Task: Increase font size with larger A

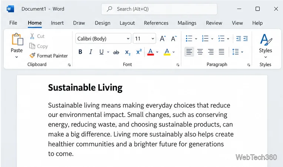Action: click(163, 39)
